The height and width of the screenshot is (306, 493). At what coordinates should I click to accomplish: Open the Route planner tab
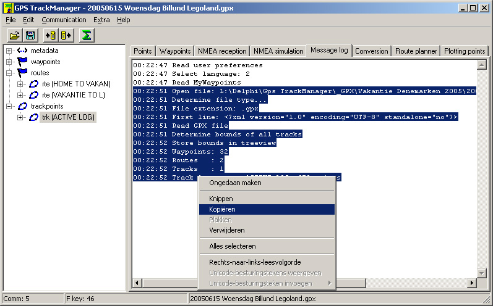(x=416, y=51)
